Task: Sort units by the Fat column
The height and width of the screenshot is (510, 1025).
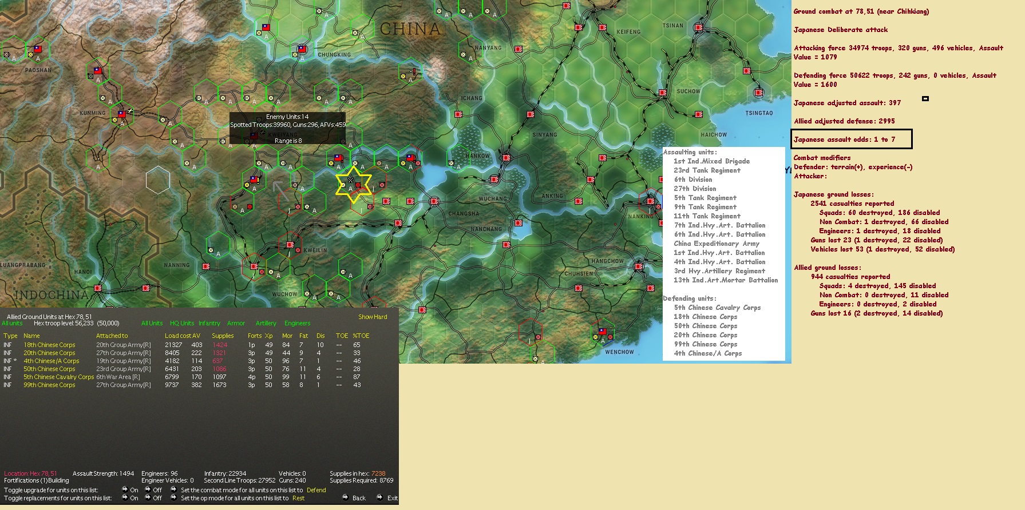Action: tap(303, 336)
